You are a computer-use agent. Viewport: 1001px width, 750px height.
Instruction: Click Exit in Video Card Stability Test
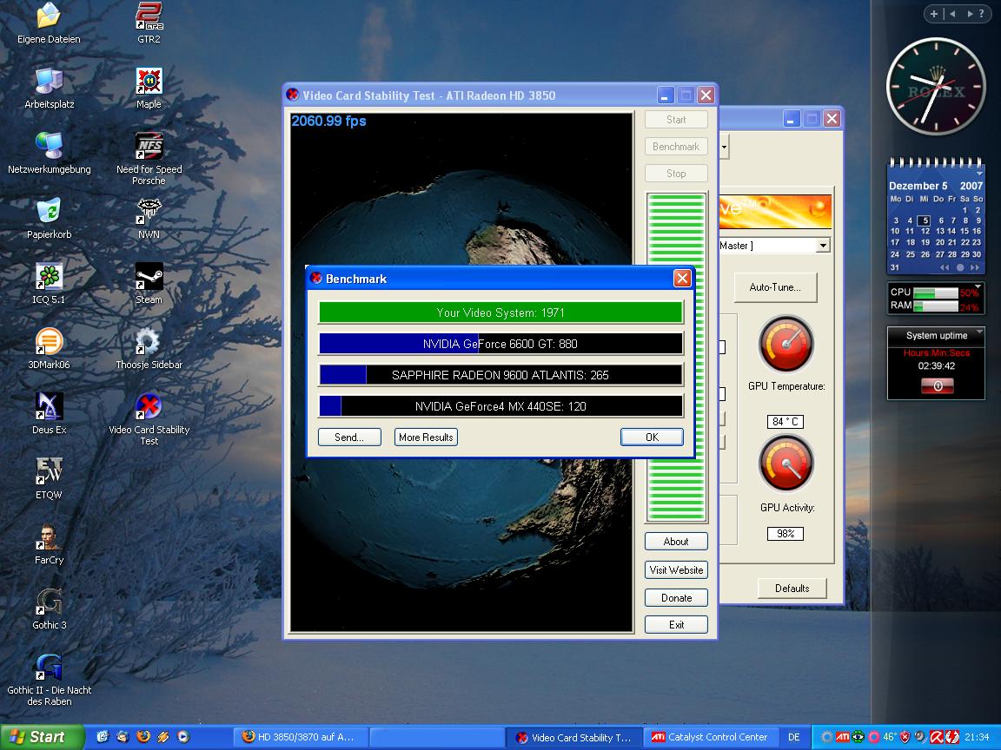676,624
